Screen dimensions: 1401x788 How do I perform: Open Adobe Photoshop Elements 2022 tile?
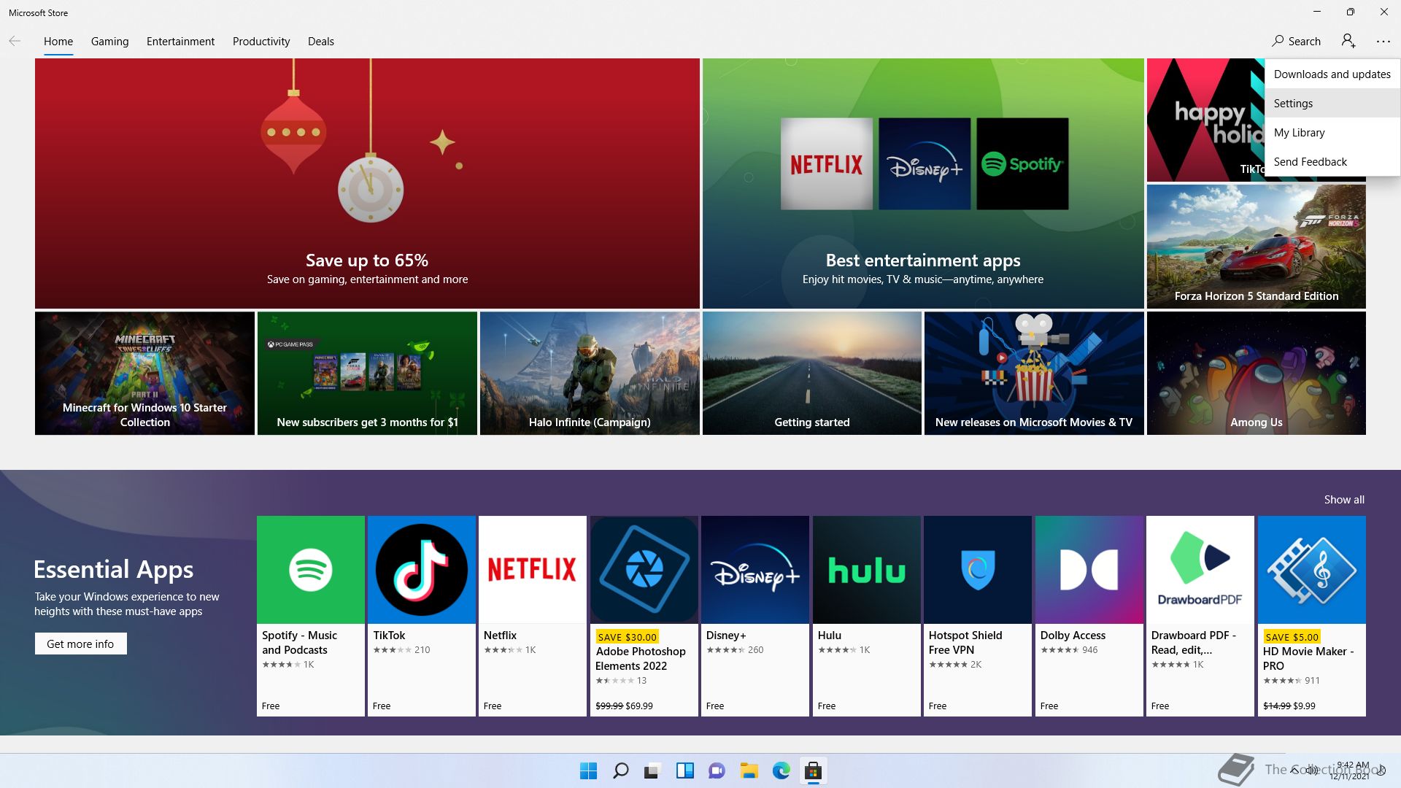coord(644,616)
